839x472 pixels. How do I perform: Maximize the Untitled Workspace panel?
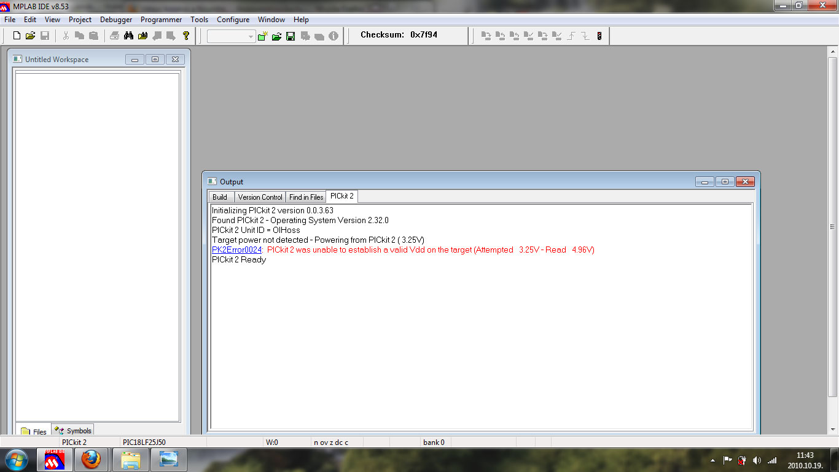point(155,60)
